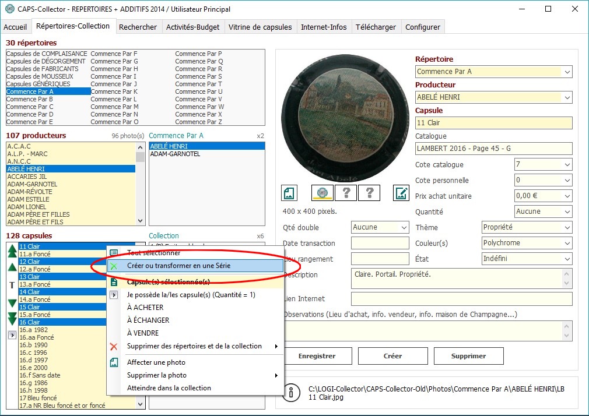This screenshot has height=416, width=589.
Task: Select ADAM-GARNOTEL in Commence Par A panel
Action: pyautogui.click(x=207, y=154)
